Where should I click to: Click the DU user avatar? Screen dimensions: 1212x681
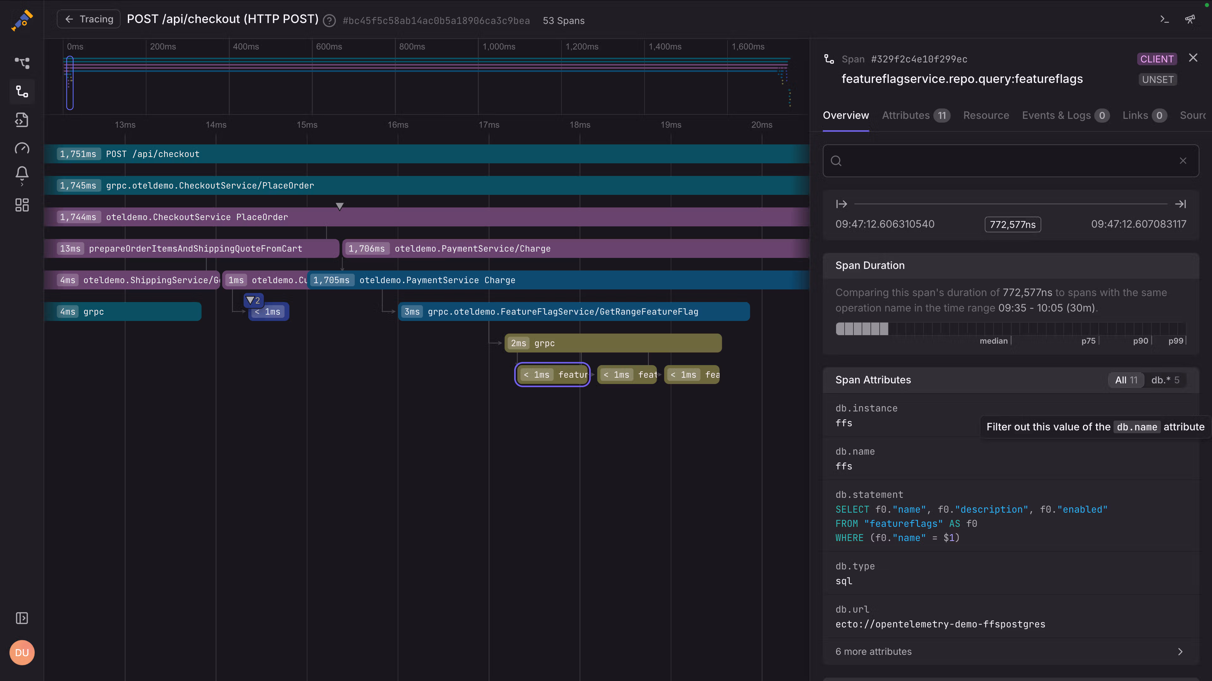(x=22, y=652)
